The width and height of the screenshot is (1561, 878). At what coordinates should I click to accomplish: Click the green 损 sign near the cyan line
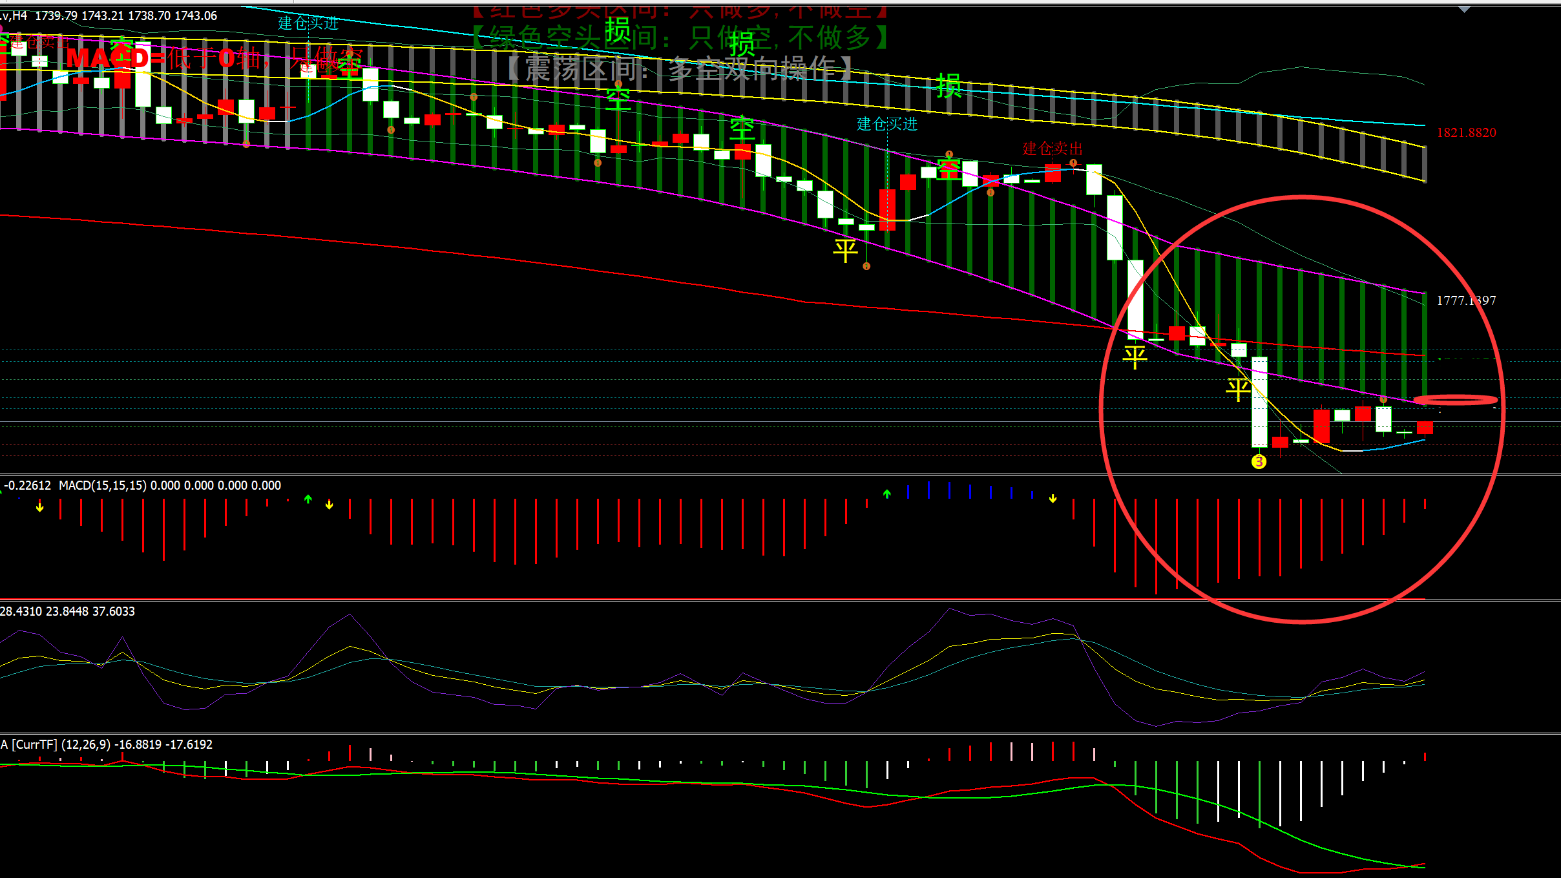click(x=949, y=86)
